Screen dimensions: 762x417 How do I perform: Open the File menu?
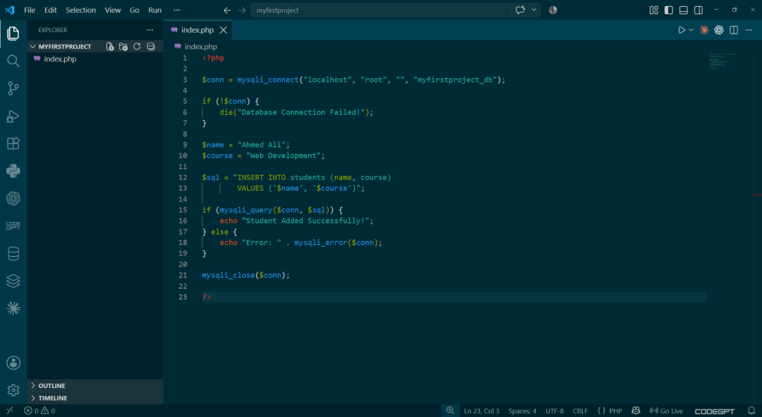point(30,10)
